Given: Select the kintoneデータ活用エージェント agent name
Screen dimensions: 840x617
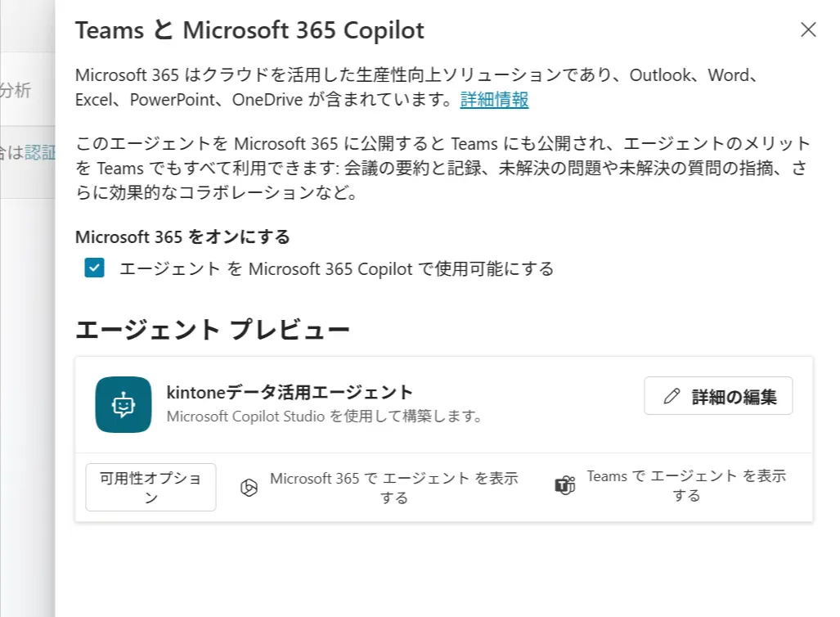Looking at the screenshot, I should click(x=290, y=392).
